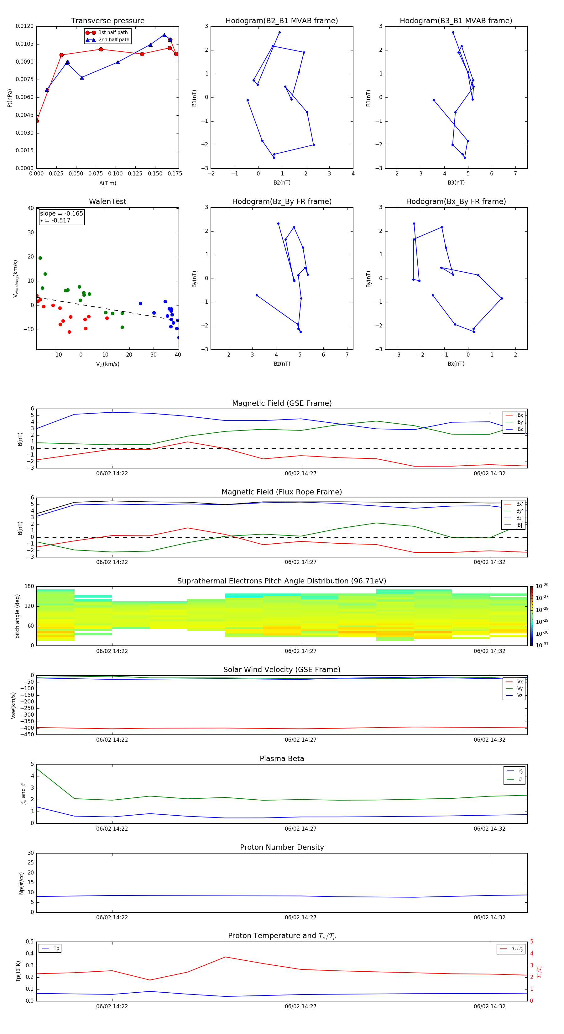The height and width of the screenshot is (1034, 564).
Task: Select the βp legend entry
Action: [515, 771]
